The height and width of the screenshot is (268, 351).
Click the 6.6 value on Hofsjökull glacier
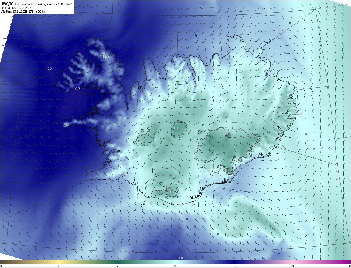[x=176, y=129]
